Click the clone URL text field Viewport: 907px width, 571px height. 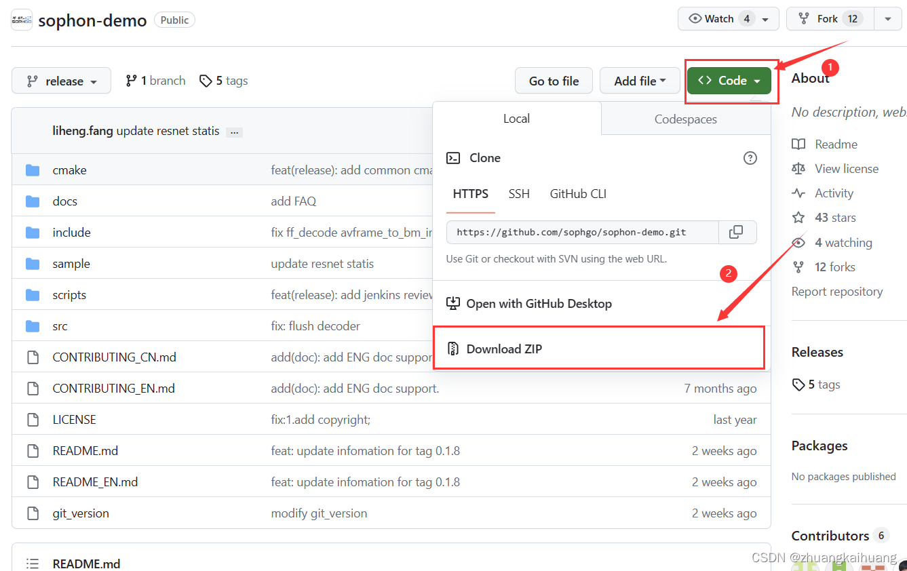pos(583,232)
